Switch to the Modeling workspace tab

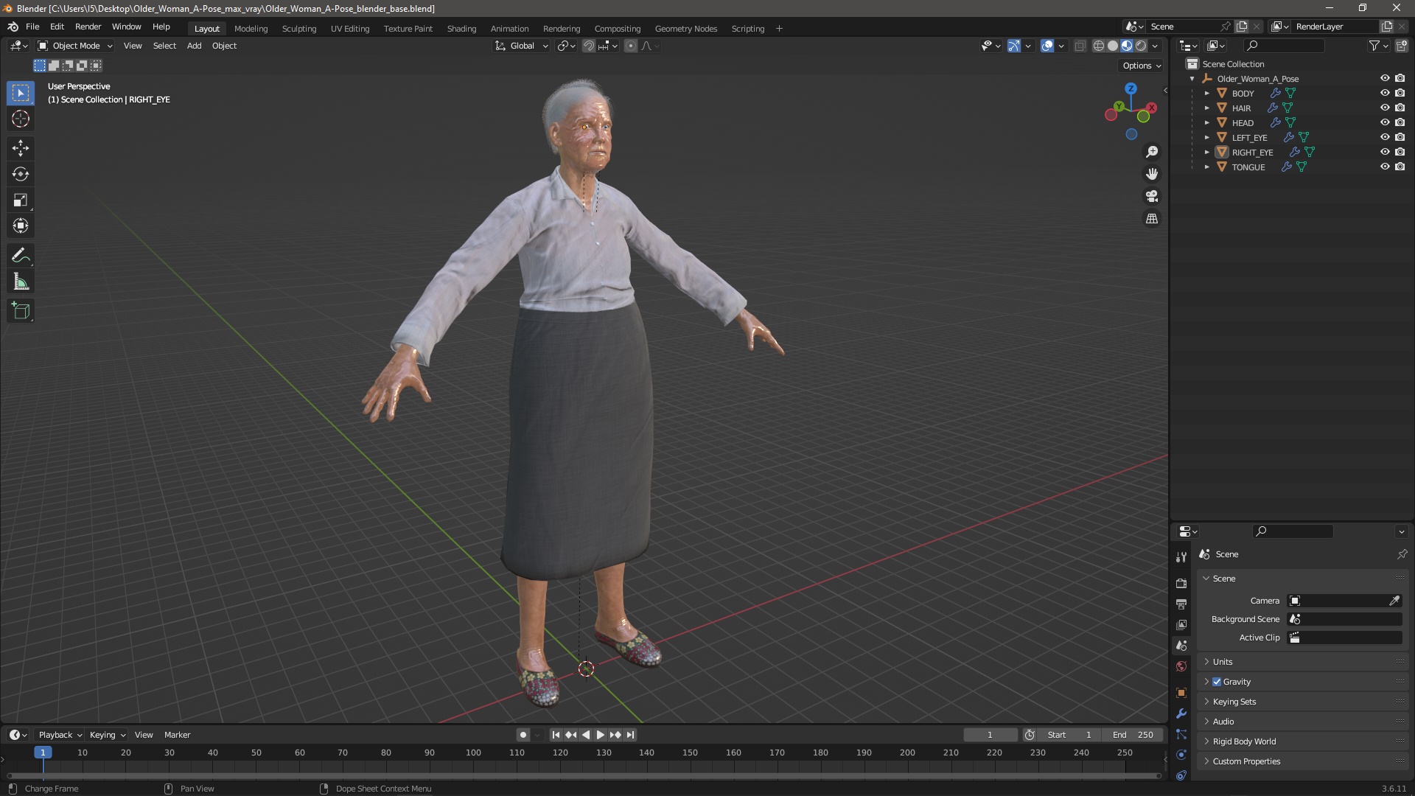point(251,29)
